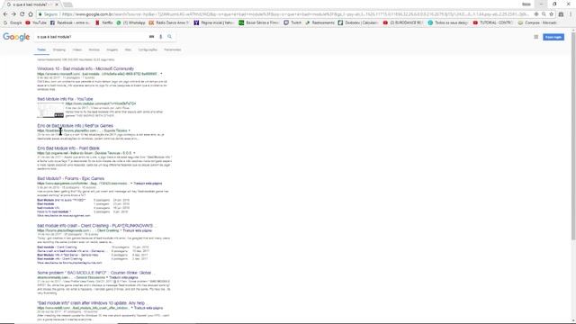Open 'Bad Module Info Fix - YouTube' result
This screenshot has height=324, width=576.
pos(65,99)
